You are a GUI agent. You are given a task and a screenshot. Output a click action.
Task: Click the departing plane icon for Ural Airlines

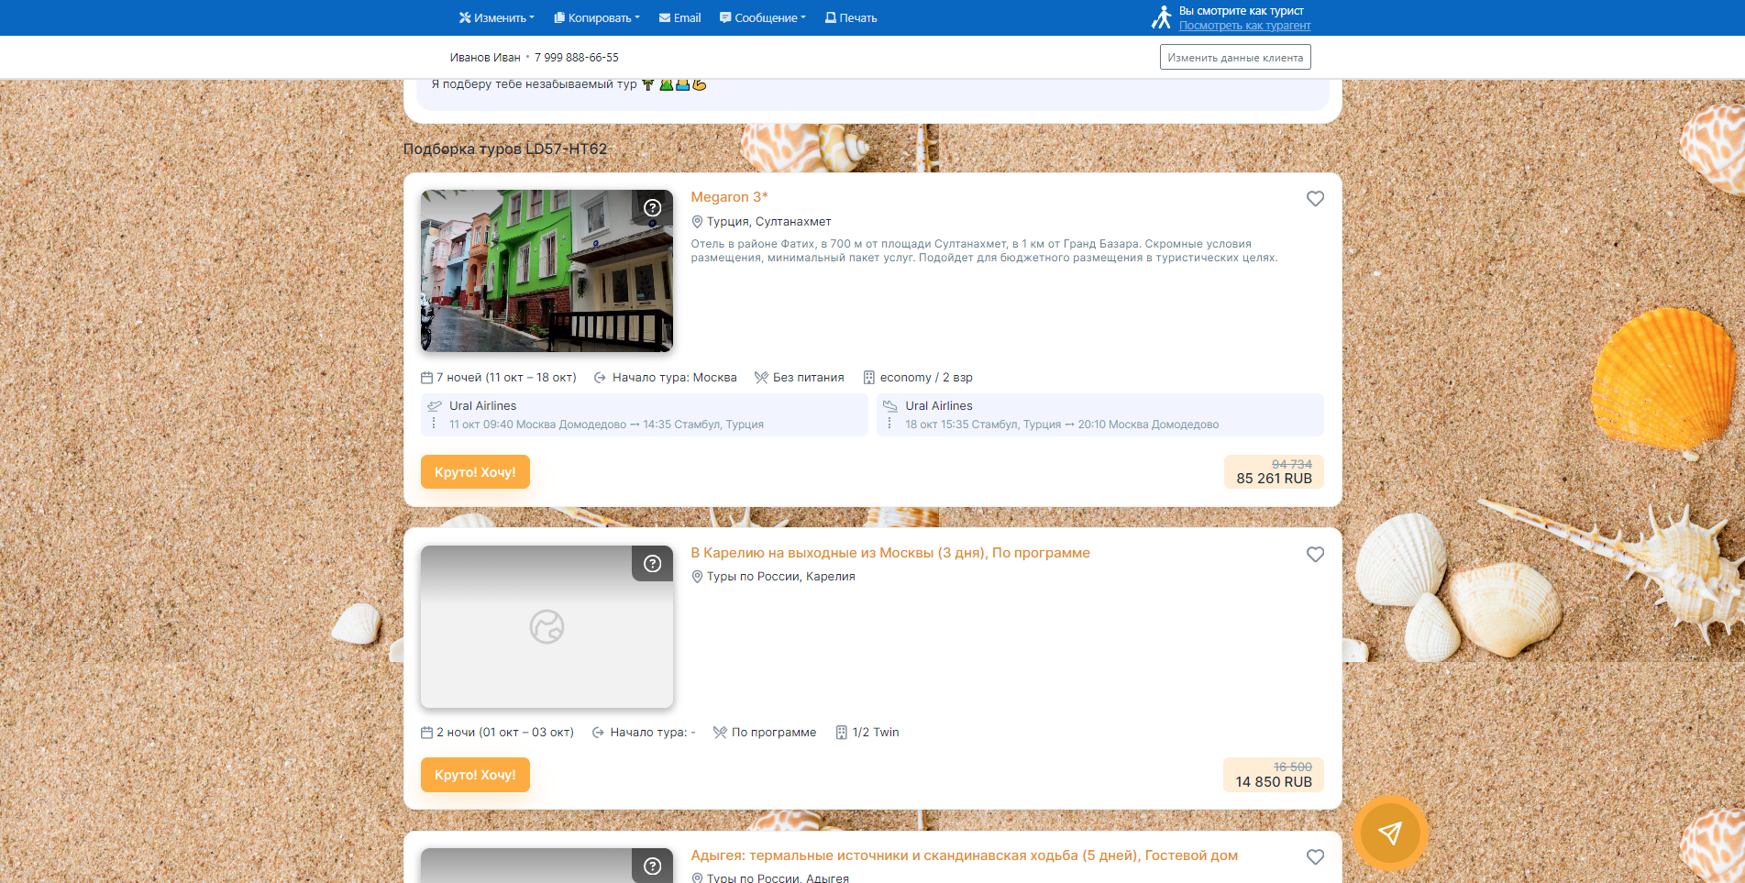[435, 405]
